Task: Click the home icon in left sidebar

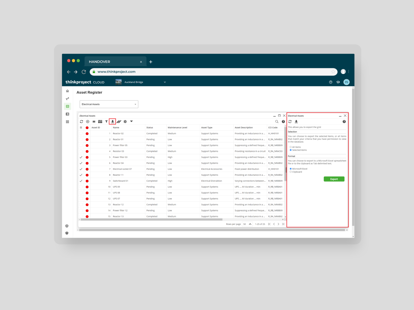Action: point(67,91)
